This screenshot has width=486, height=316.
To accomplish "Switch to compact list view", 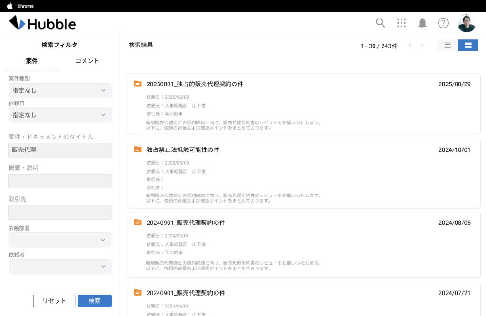I will pos(448,45).
